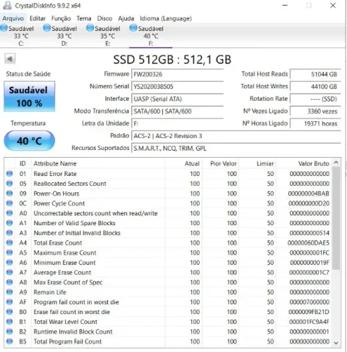This screenshot has width=347, height=352.
Task: Click the Número Serial field YS2020038505
Action: click(x=177, y=87)
